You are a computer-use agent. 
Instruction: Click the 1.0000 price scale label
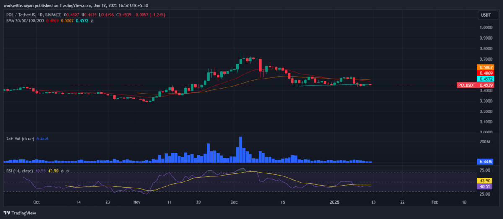tap(486, 28)
